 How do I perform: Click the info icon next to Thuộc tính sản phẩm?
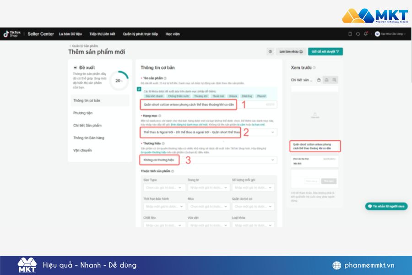pyautogui.click(x=173, y=171)
